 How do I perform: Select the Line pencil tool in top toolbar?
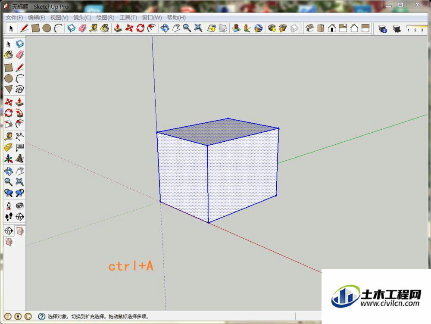click(x=24, y=28)
